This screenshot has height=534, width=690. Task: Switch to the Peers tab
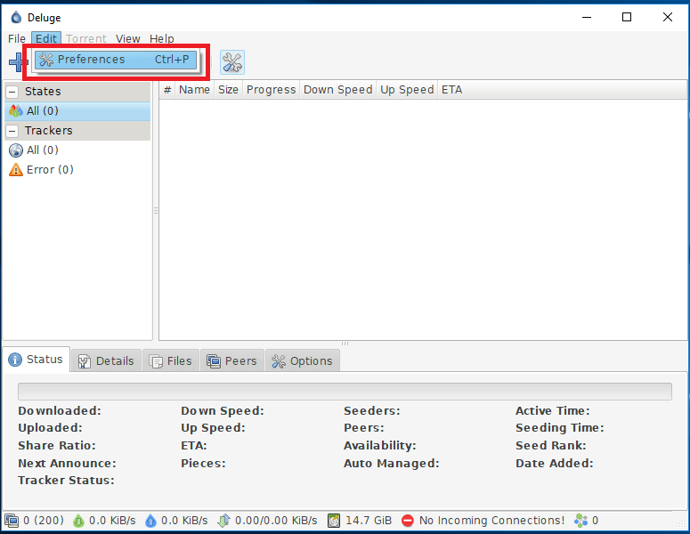231,360
